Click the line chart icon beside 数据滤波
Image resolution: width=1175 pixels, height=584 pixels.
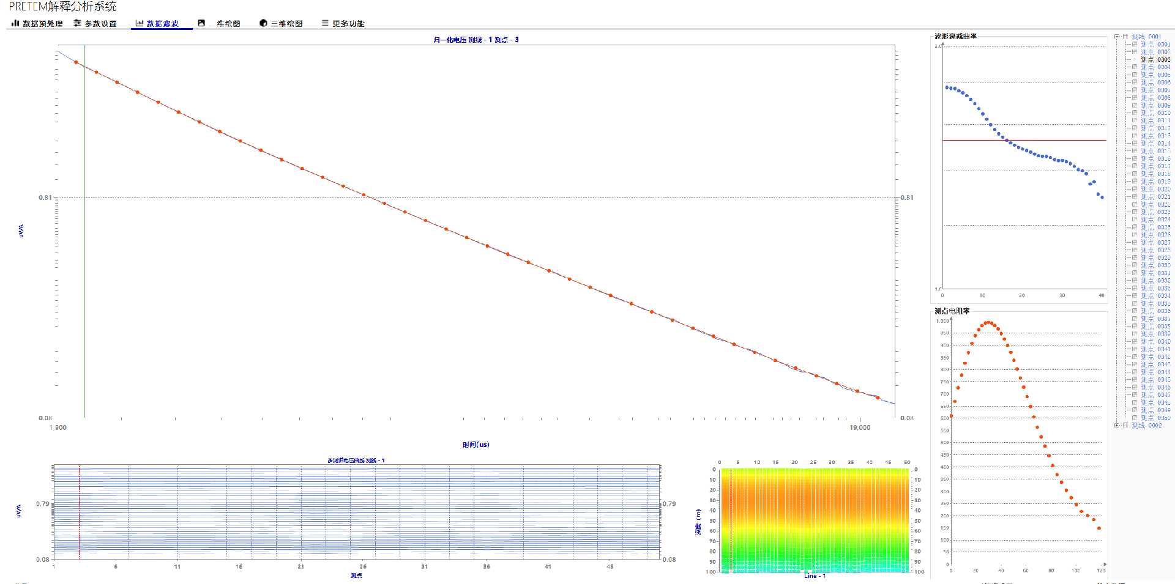tap(140, 23)
